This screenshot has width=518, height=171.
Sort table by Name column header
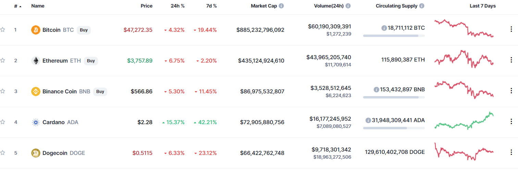click(x=38, y=6)
